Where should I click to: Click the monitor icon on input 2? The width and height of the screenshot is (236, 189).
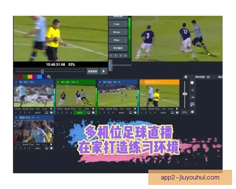[x=89, y=112]
